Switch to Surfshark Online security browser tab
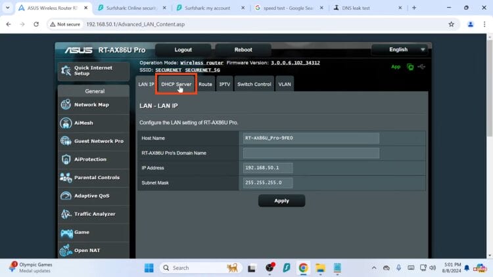Viewport: 493px width, 277px height. click(131, 8)
